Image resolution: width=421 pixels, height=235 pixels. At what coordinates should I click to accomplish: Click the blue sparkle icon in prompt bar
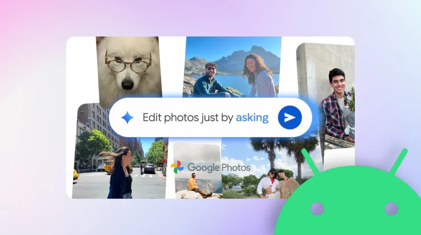point(128,117)
